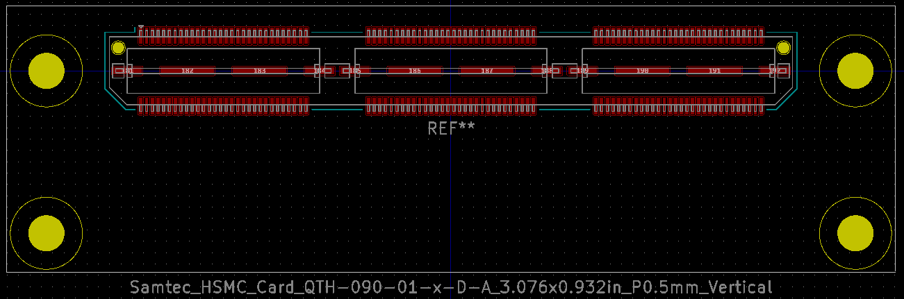
Task: Click center ground pad 186
Action: pyautogui.click(x=414, y=71)
